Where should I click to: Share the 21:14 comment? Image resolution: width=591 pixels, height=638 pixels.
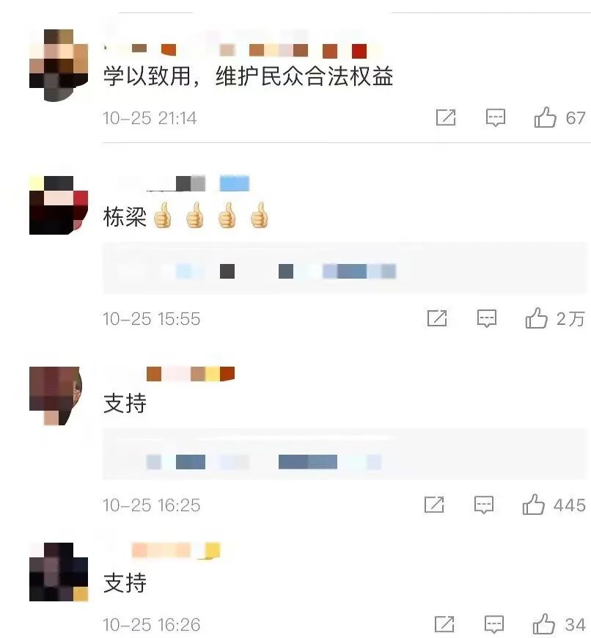point(446,117)
